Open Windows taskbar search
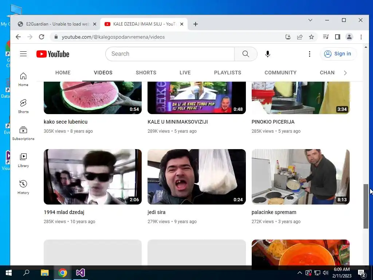Screen dimensions: 373x280 point(26,273)
